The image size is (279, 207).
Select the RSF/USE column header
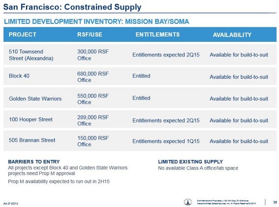(90, 35)
